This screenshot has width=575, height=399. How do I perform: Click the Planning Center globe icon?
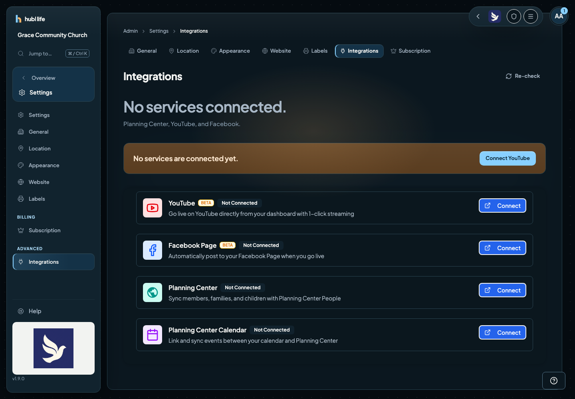[x=153, y=292]
